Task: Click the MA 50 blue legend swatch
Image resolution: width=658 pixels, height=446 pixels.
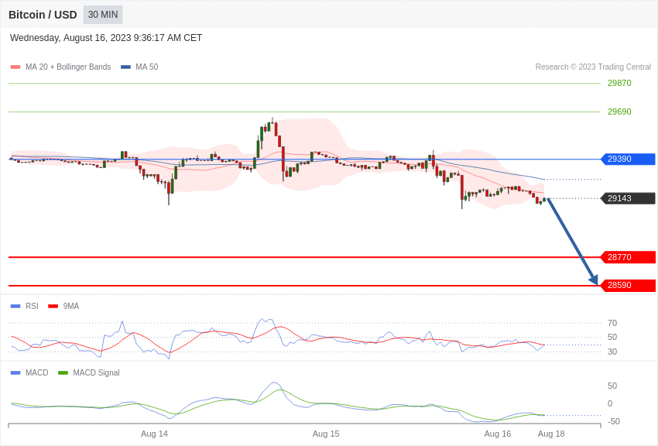Action: coord(125,67)
